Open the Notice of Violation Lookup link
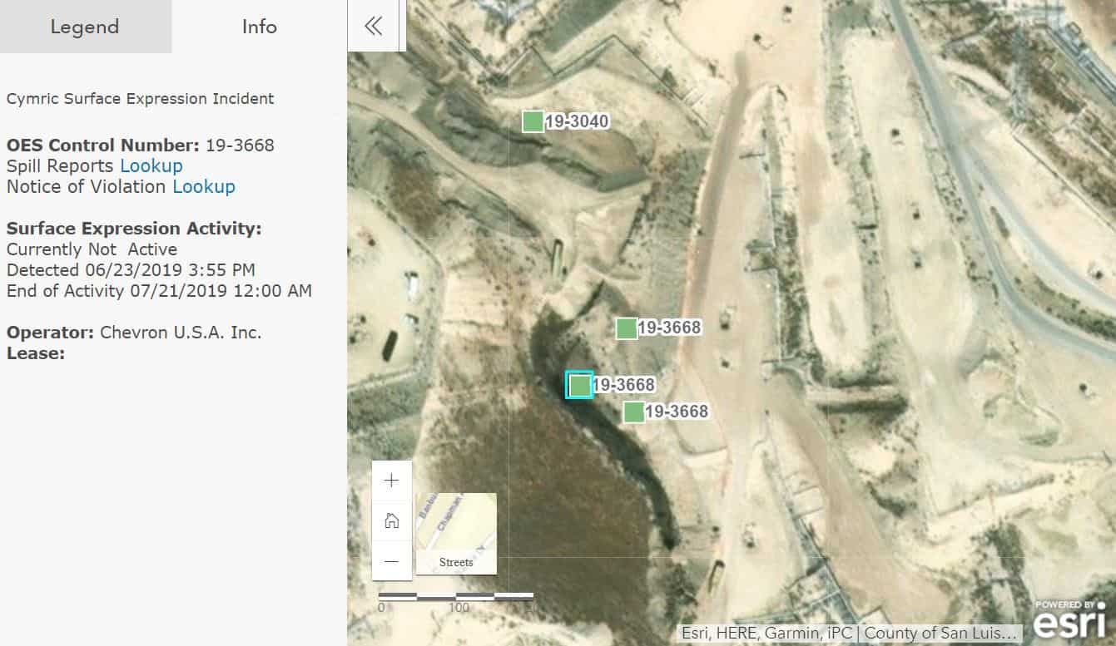The width and height of the screenshot is (1116, 646). click(204, 186)
